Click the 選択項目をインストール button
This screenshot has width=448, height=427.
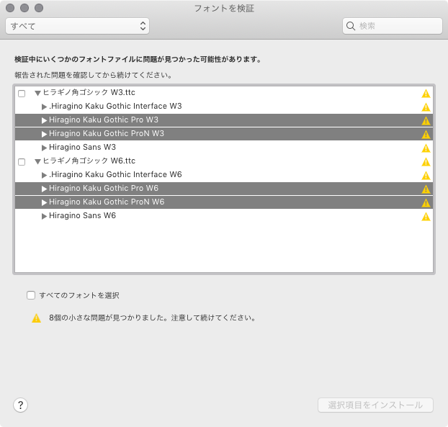pyautogui.click(x=375, y=405)
